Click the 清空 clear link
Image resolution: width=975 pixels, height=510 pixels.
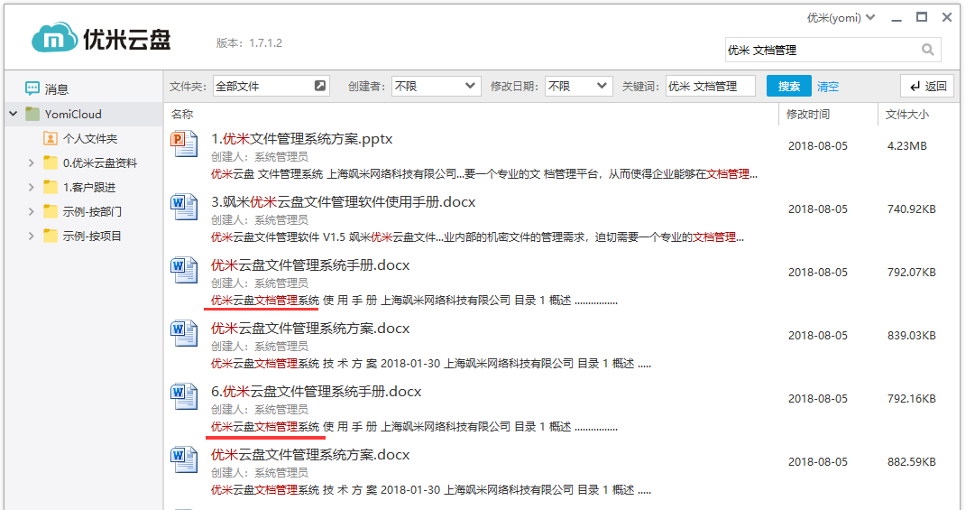coord(827,87)
